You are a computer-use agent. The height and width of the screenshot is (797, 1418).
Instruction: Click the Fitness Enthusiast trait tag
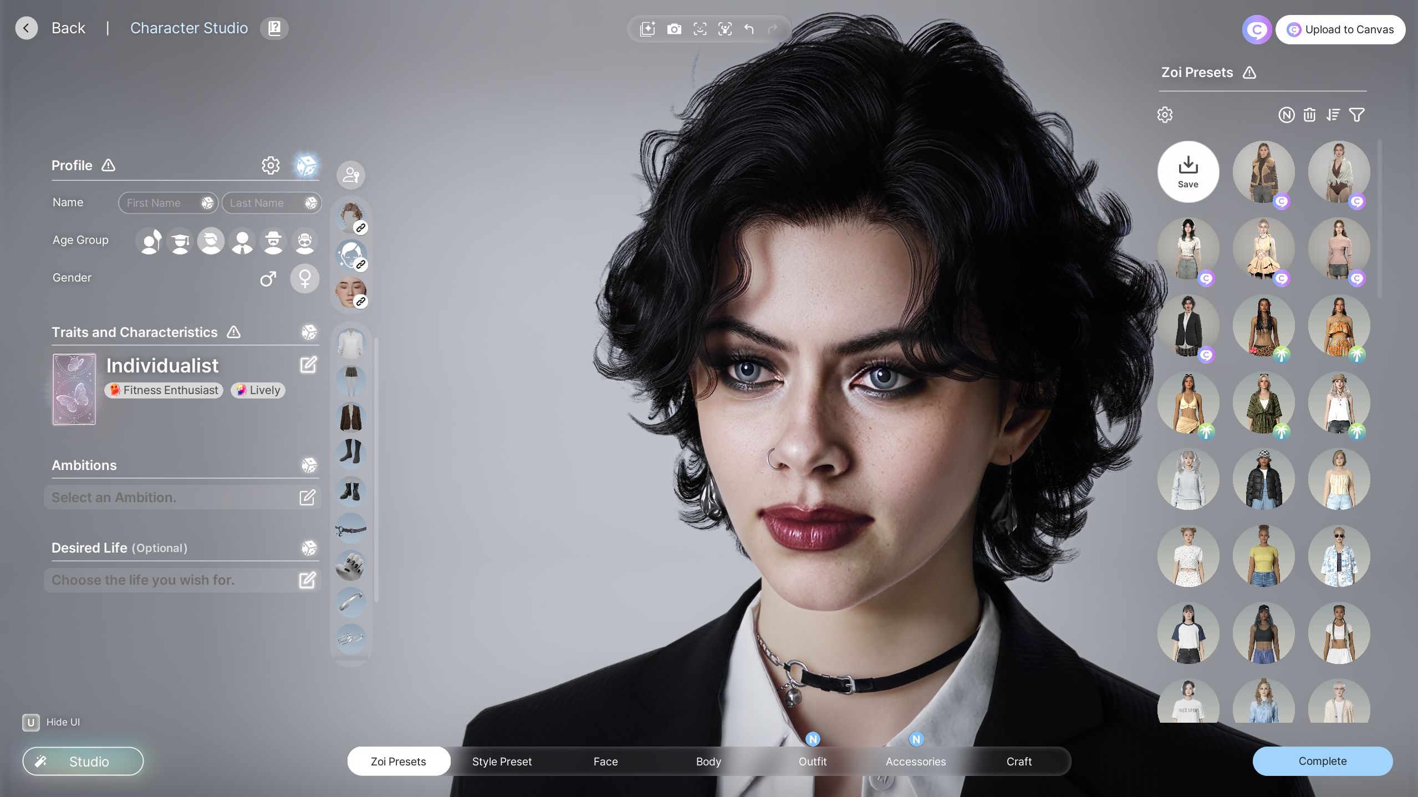click(x=164, y=390)
